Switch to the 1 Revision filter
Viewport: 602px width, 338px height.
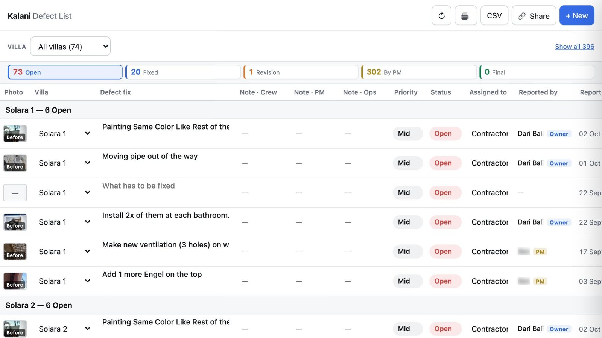301,72
